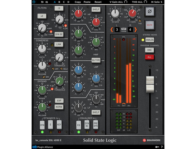
Task: Toggle meter mode with OUT chevron
Action: (124, 104)
